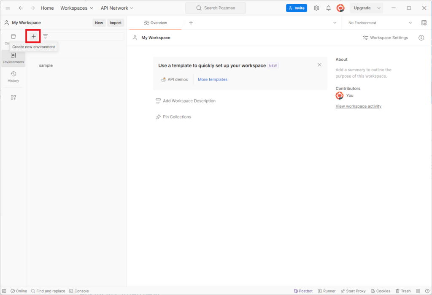Viewport: 432px width, 295px height.
Task: Open the hamburger main menu
Action: click(x=8, y=8)
